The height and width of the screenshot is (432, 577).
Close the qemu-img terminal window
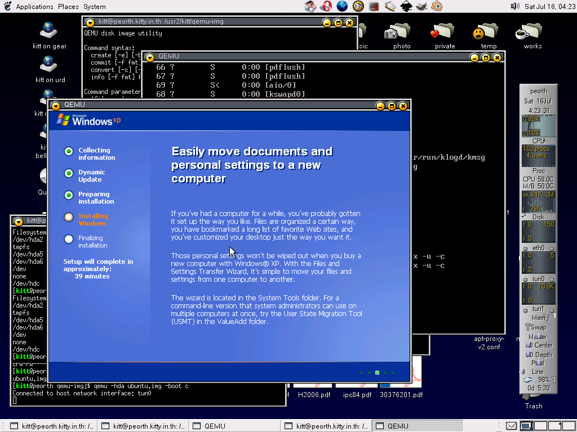point(349,22)
